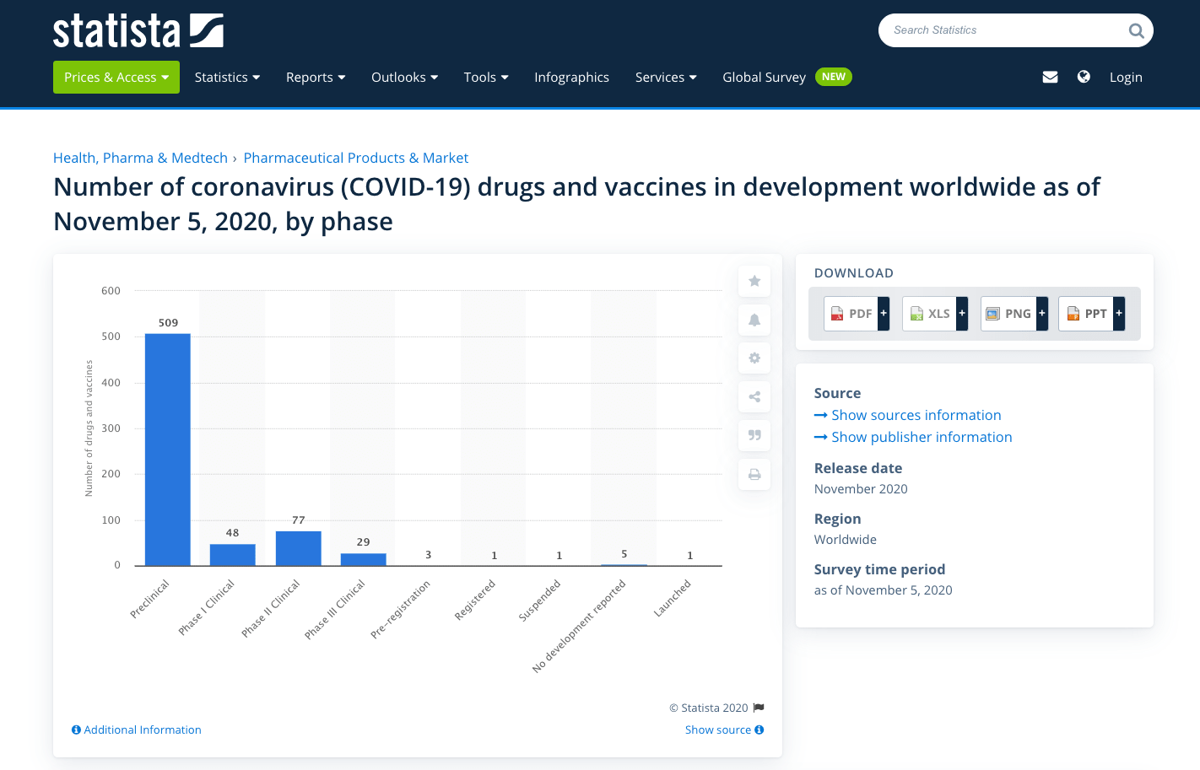The width and height of the screenshot is (1200, 770).
Task: Click the share icon
Action: tap(754, 396)
